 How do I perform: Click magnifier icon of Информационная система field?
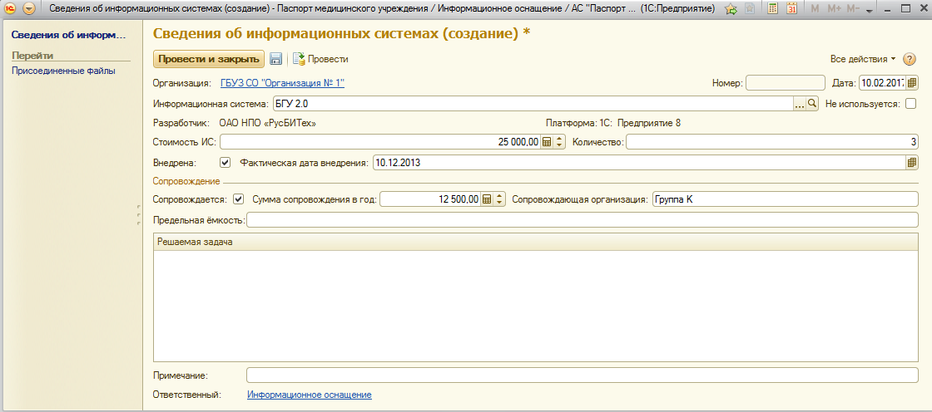click(x=813, y=104)
